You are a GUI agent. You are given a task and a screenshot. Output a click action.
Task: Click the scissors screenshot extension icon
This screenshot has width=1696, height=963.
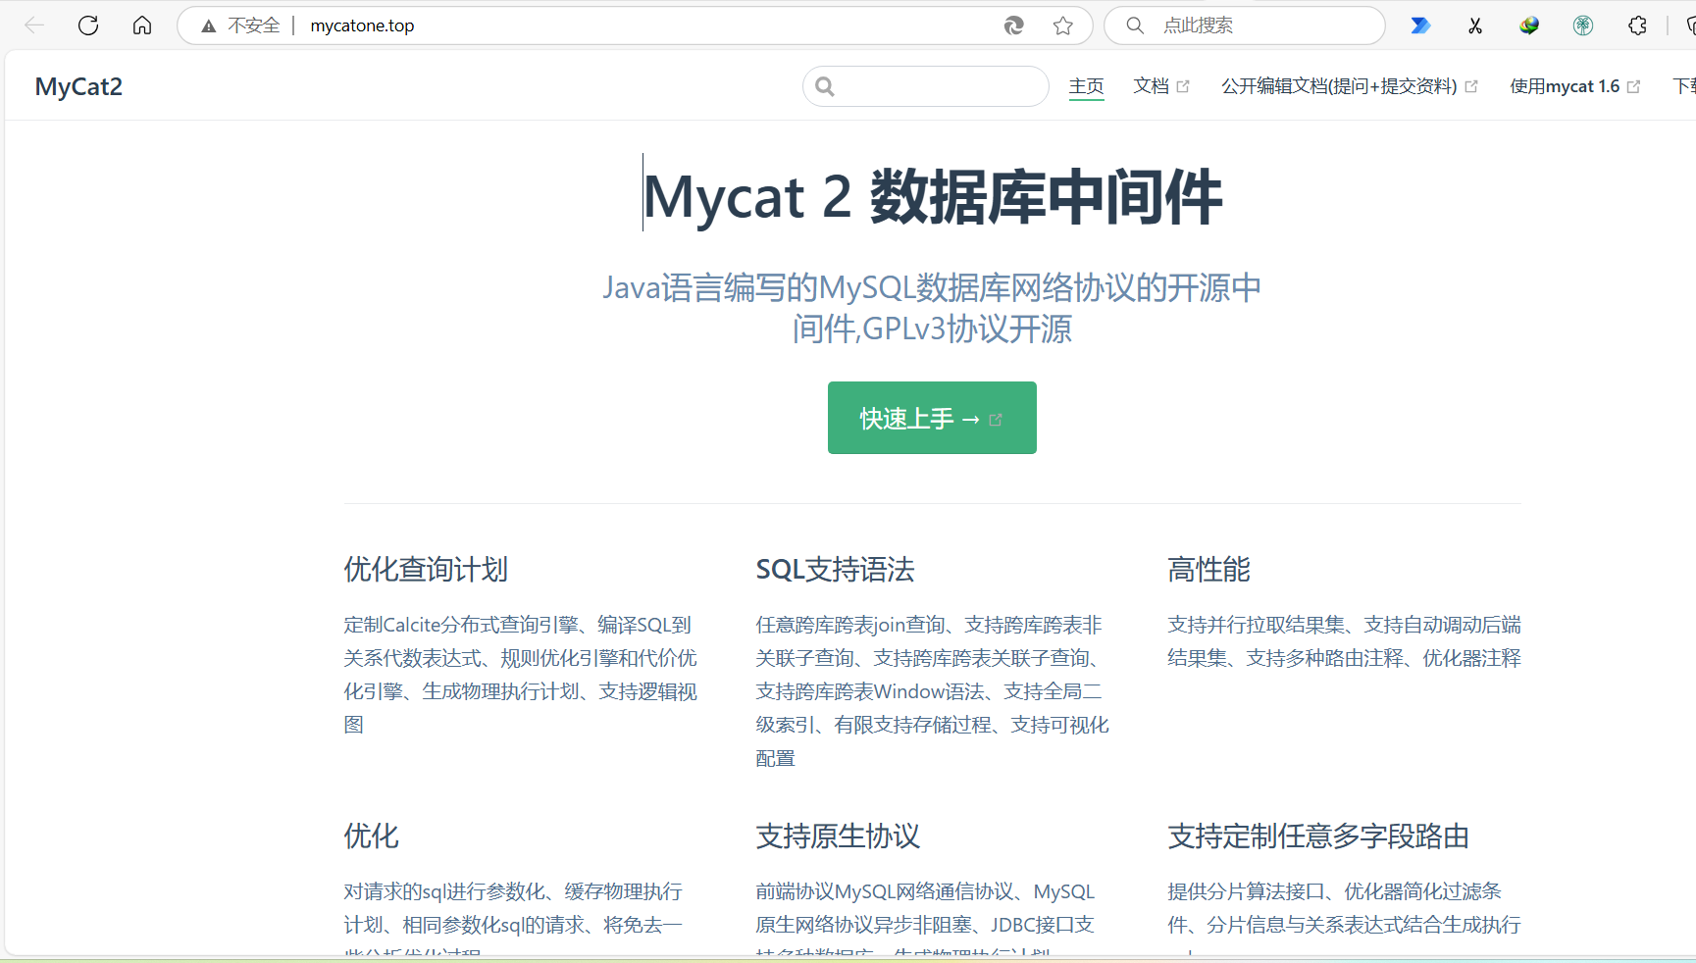point(1474,25)
